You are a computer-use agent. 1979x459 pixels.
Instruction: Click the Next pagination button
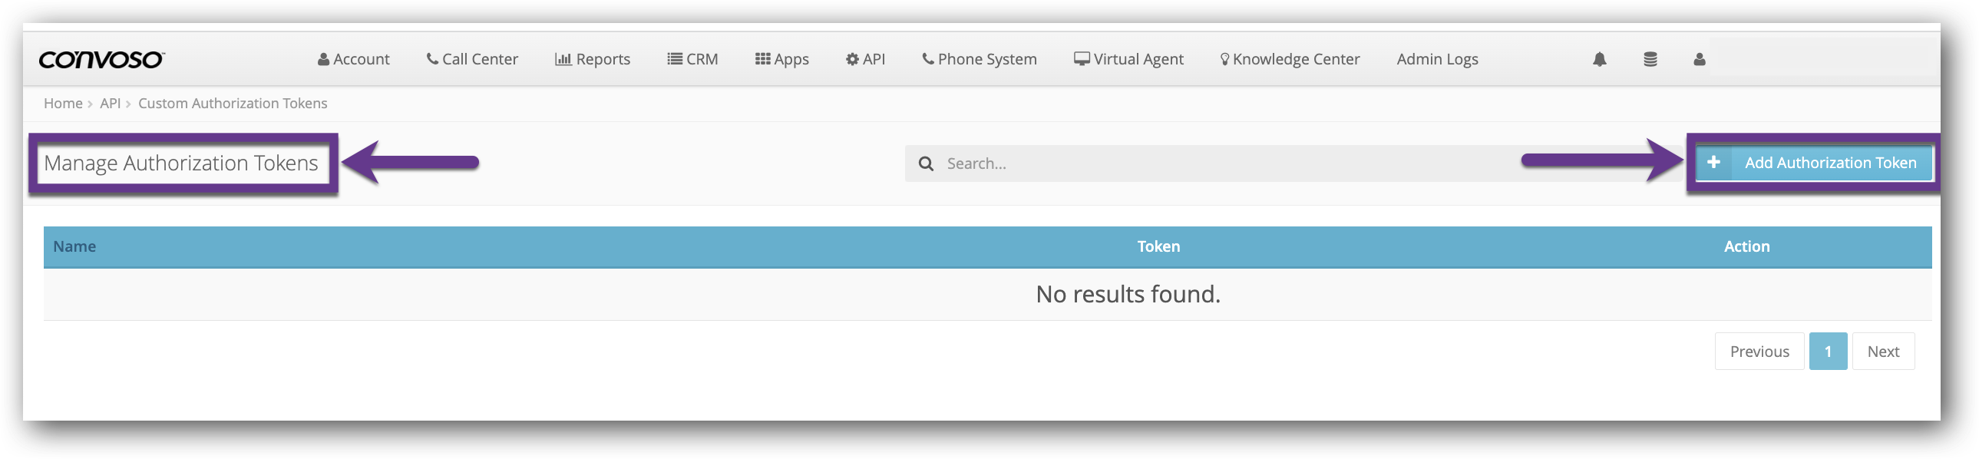click(x=1883, y=352)
